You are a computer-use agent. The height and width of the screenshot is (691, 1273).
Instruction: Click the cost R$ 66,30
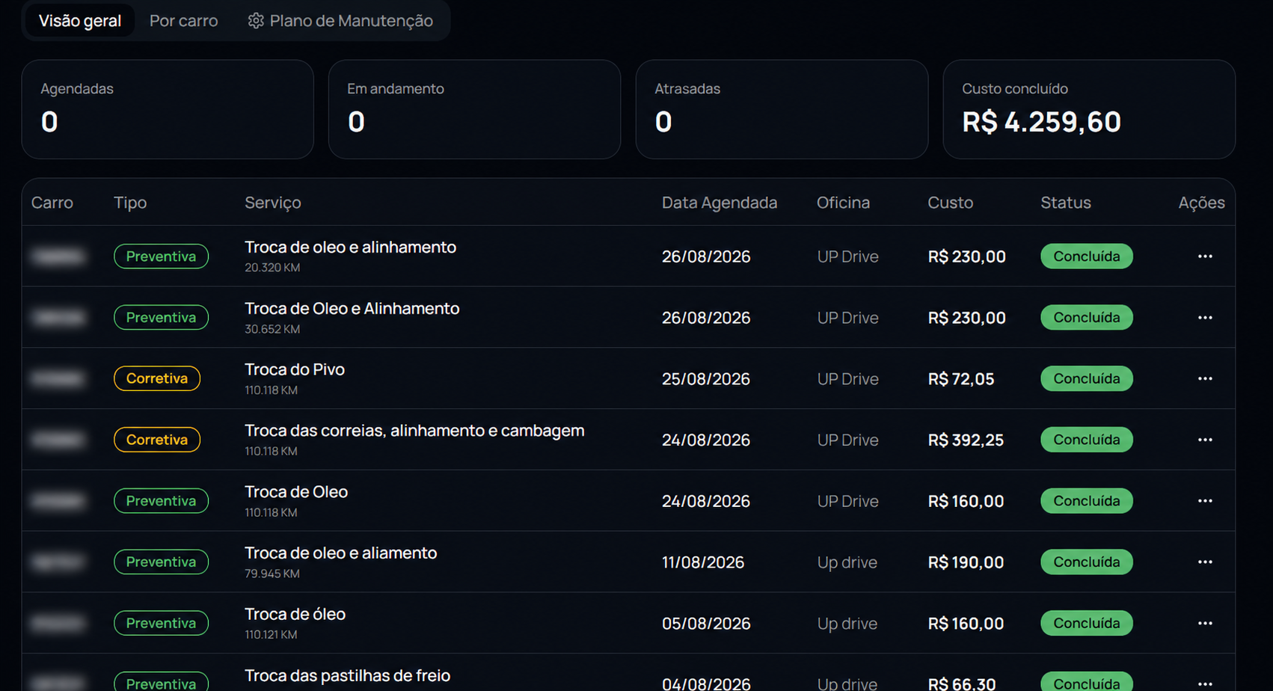click(x=962, y=684)
